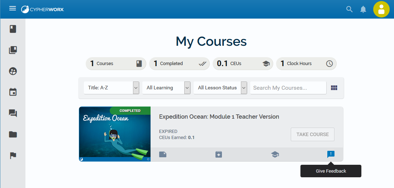This screenshot has width=394, height=188.
Task: Click the graduation cap icon on course card
Action: click(275, 154)
